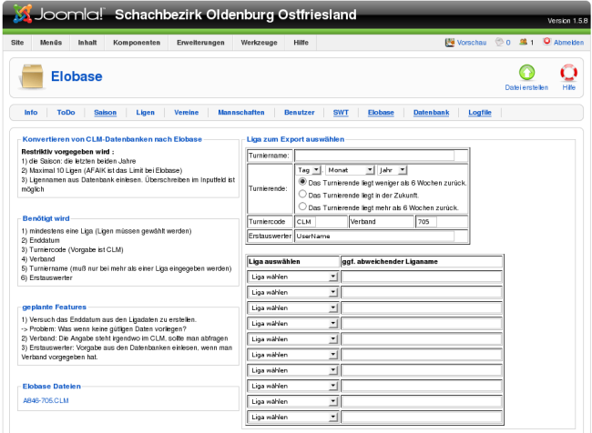592x433 pixels.
Task: Click the Vorschau preview icon
Action: pyautogui.click(x=450, y=43)
